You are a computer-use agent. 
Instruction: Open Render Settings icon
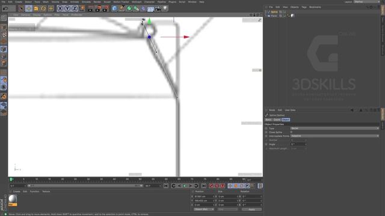(106, 8)
